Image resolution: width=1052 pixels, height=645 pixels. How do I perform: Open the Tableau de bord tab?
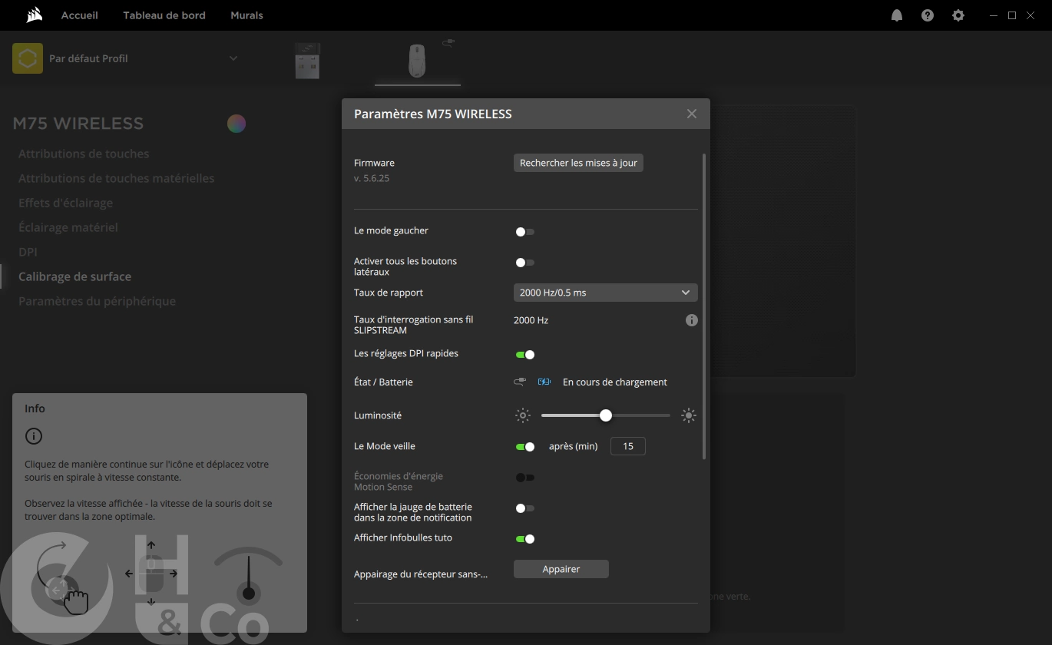pyautogui.click(x=164, y=15)
